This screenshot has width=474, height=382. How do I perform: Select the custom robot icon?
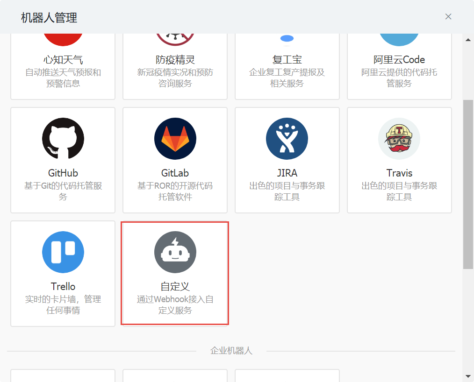pyautogui.click(x=175, y=252)
